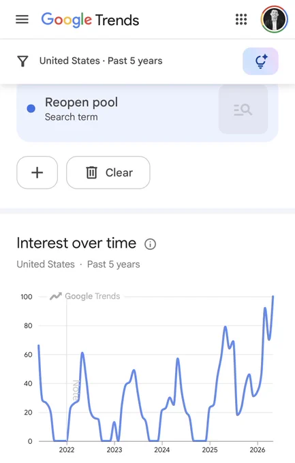Click the 2022 label on the x-axis
The width and height of the screenshot is (295, 463).
tap(67, 449)
